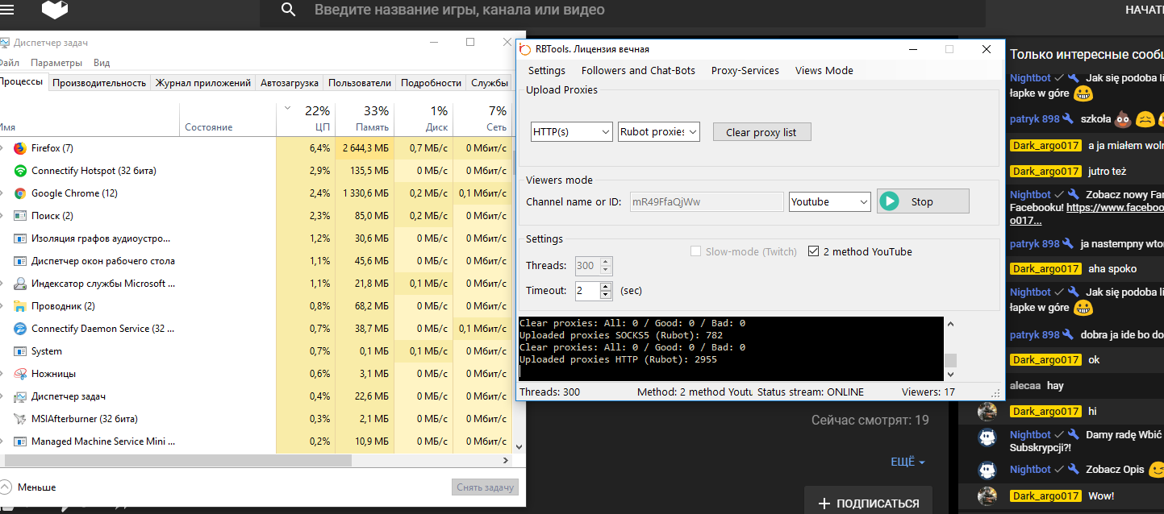This screenshot has width=1164, height=514.
Task: Open the HTTP(s) proxy type dropdown
Action: (x=571, y=132)
